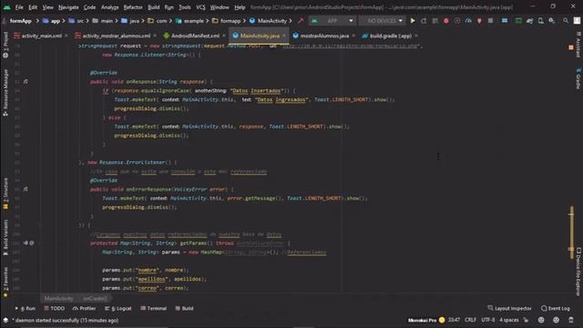Click the orange warning indicator at editor top-right
Viewport: 583px width, 328px height.
571,47
